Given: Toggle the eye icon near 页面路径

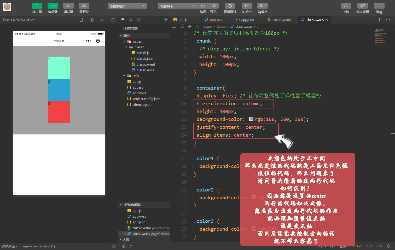Looking at the screenshot, I should [x=113, y=246].
